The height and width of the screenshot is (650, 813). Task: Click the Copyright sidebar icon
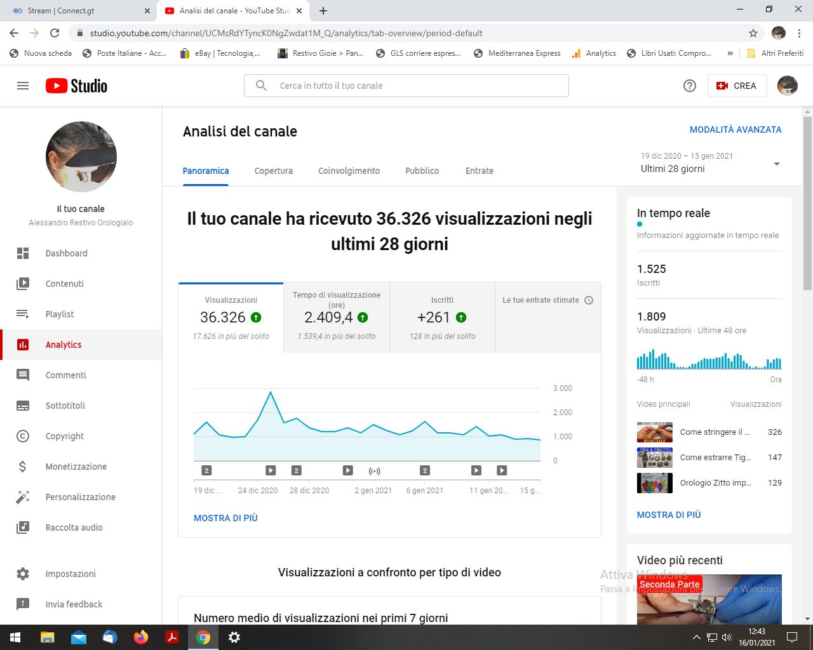[x=23, y=436]
